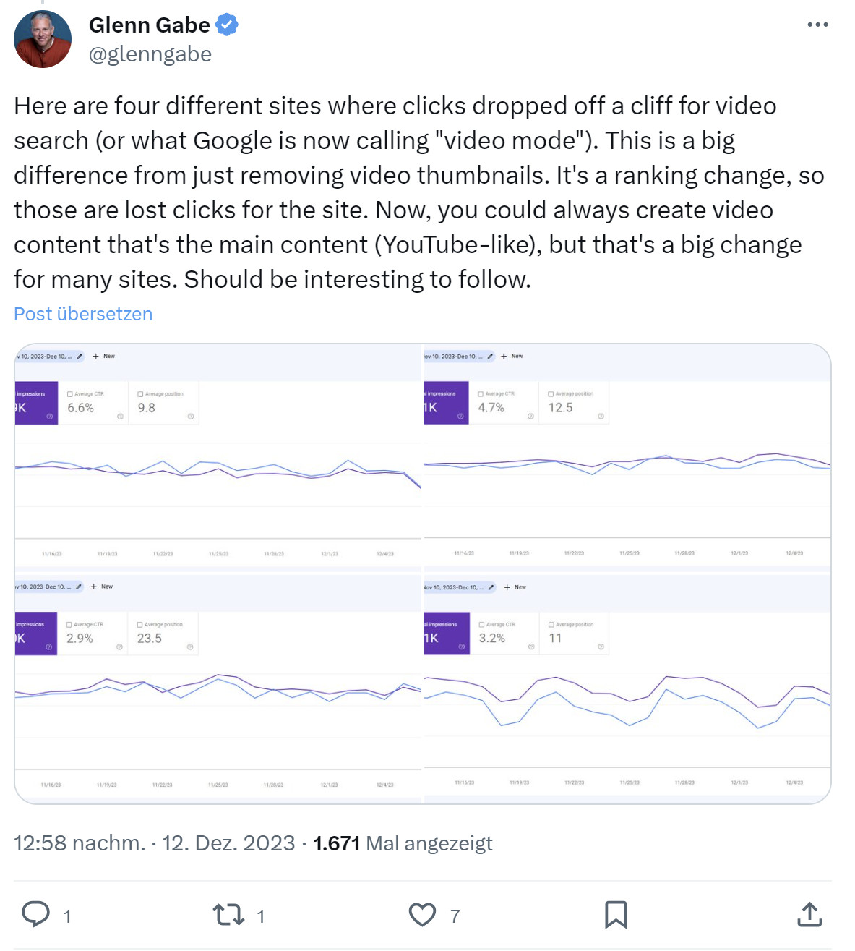Click the reply speech bubble icon
855x951 pixels.
tap(36, 915)
